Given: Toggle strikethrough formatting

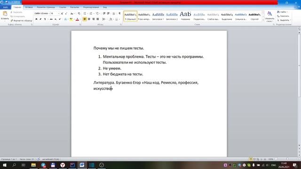Looking at the screenshot, I should (51, 19).
